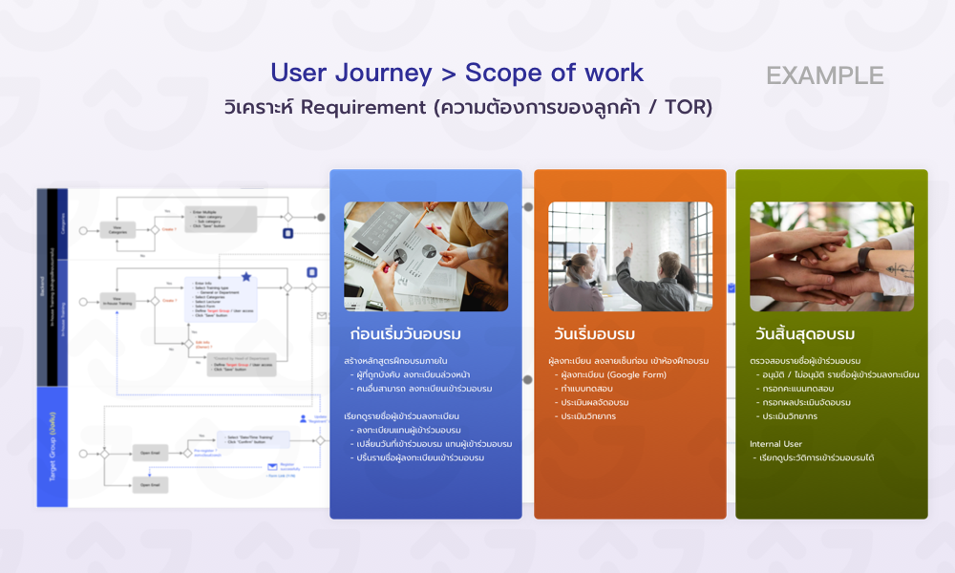Image resolution: width=955 pixels, height=573 pixels.
Task: Open the analytics charts photo in the blue card
Action: pos(426,256)
